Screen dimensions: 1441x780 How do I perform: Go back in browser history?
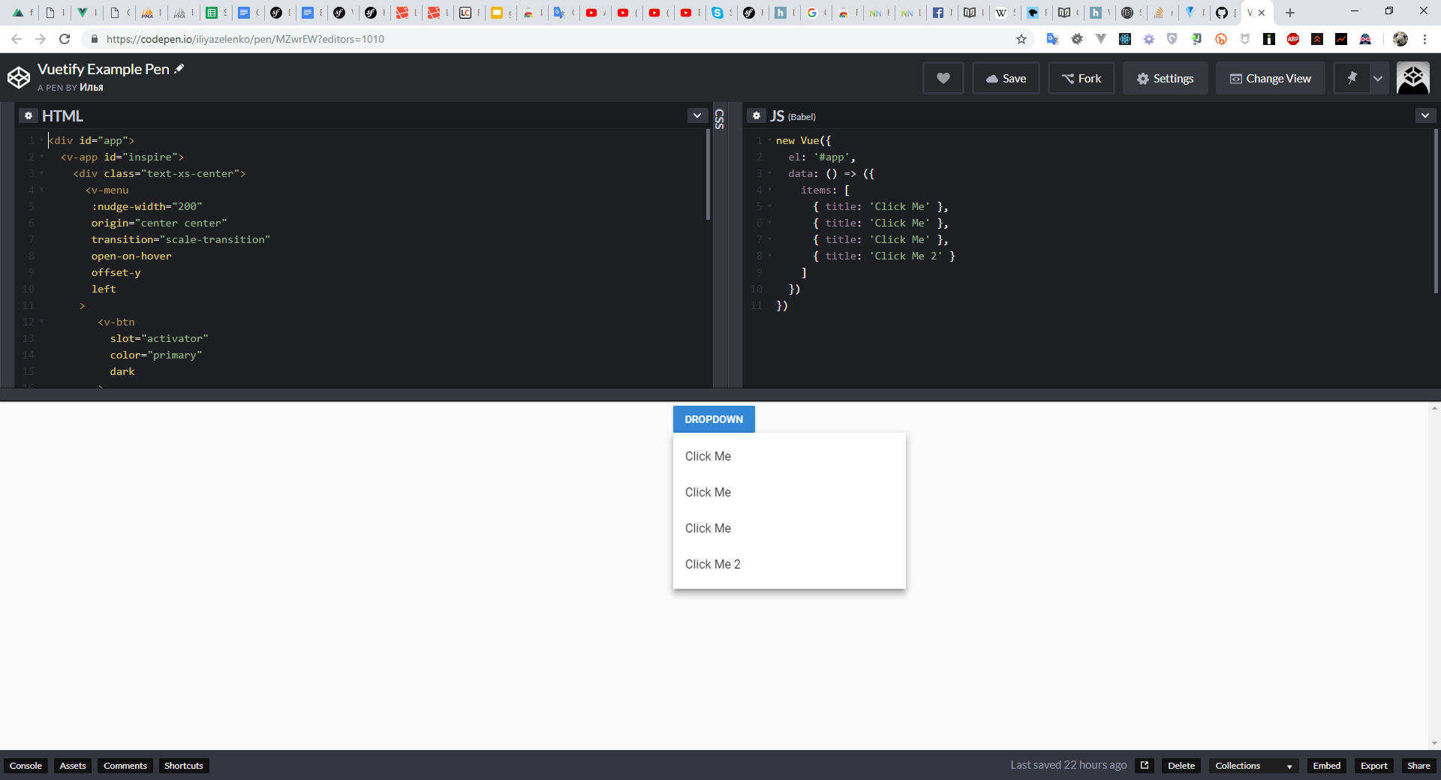point(17,39)
